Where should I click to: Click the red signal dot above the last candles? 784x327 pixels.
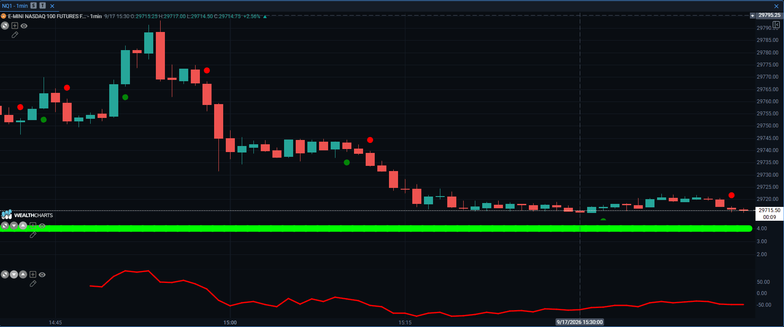point(731,195)
